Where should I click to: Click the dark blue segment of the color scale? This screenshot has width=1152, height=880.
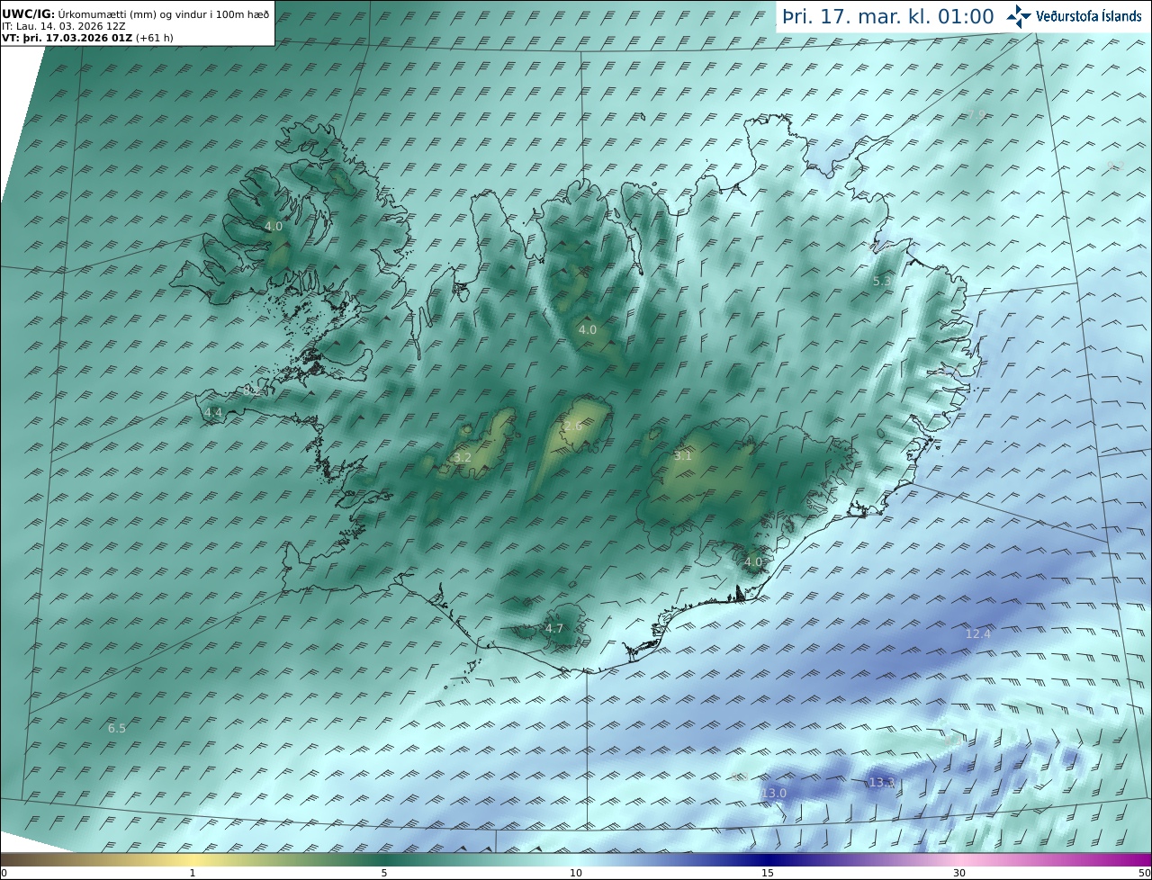click(x=768, y=859)
